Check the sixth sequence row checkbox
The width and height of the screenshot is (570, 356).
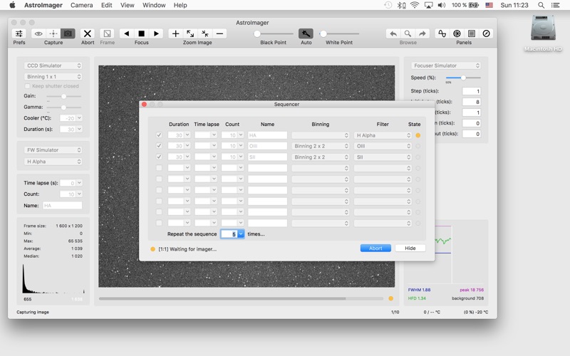point(159,190)
